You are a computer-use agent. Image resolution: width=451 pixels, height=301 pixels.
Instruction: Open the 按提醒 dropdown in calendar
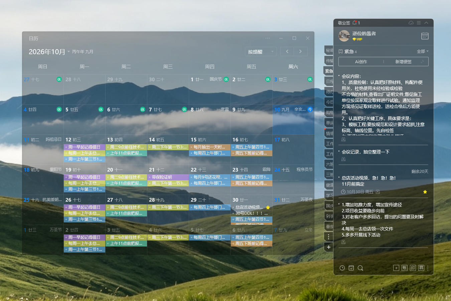coord(261,52)
